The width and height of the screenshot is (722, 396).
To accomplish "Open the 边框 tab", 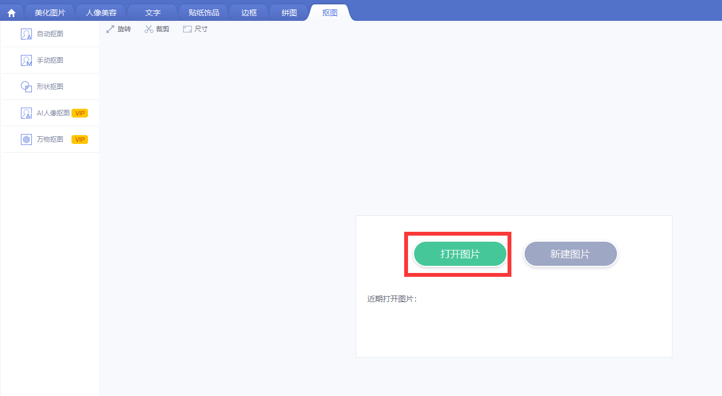I will [249, 13].
